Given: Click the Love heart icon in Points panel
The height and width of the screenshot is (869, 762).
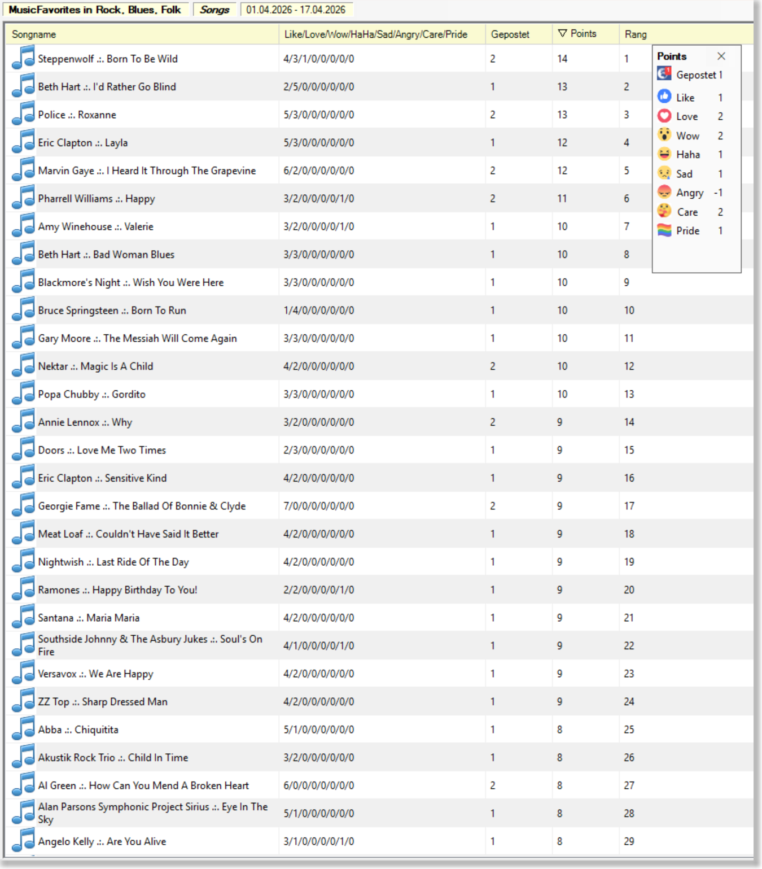Looking at the screenshot, I should [664, 116].
